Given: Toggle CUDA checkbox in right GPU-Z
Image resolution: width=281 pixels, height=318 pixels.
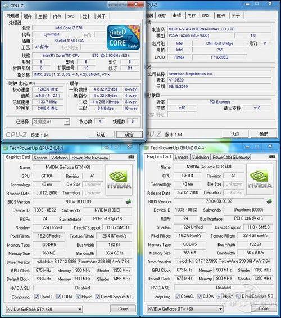Looking at the screenshot, I should coord(200,296).
